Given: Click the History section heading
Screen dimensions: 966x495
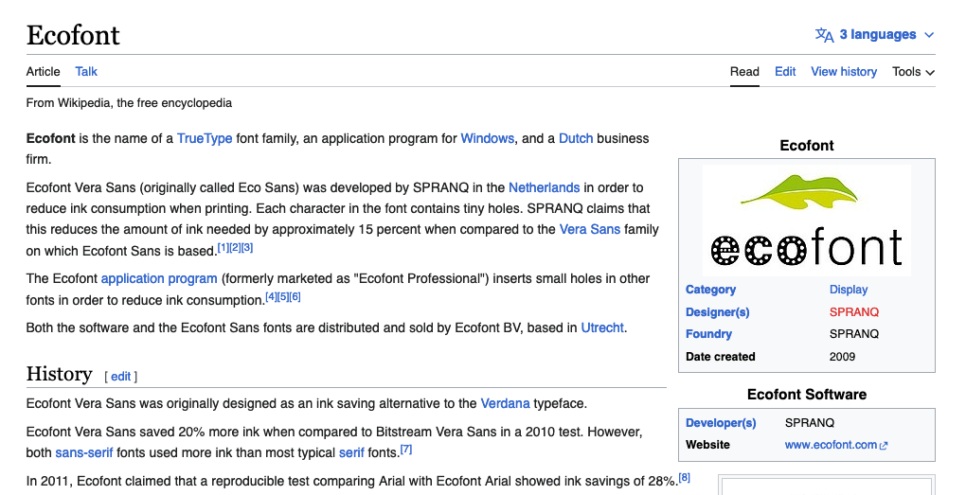Looking at the screenshot, I should (59, 374).
